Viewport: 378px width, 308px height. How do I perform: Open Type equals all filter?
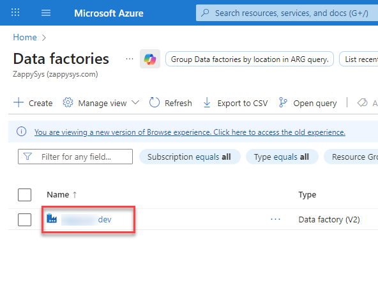tap(282, 157)
